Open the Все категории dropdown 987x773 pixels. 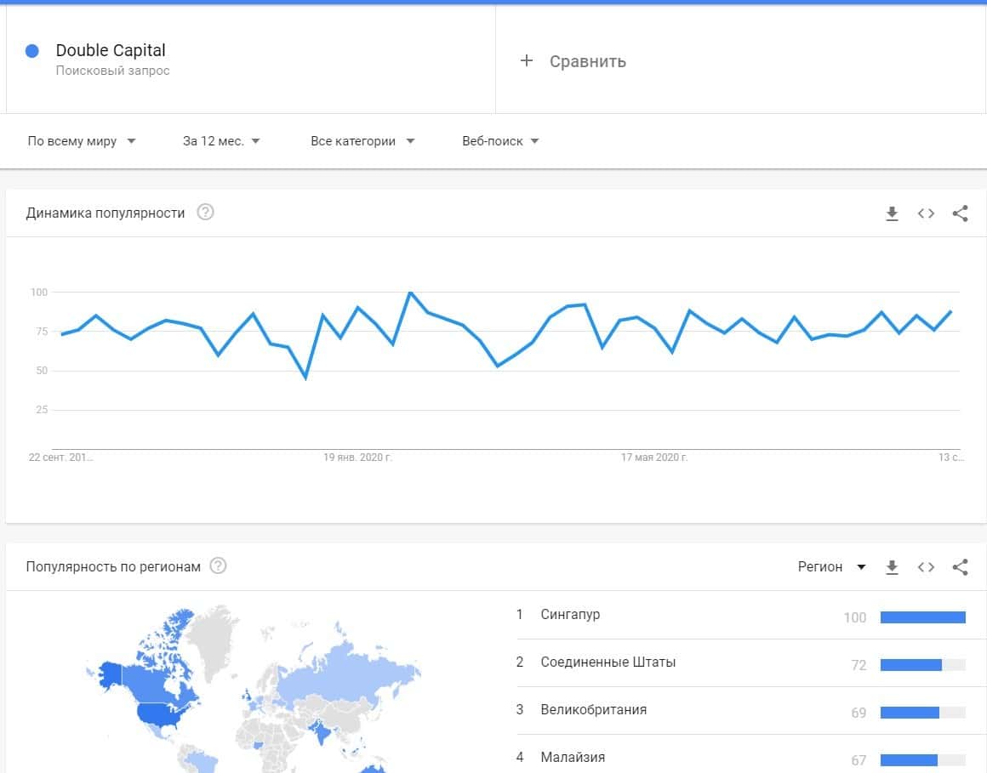coord(362,141)
